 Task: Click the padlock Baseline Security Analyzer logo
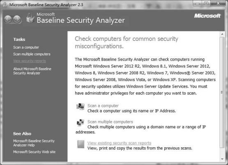pyautogui.click(x=30, y=18)
